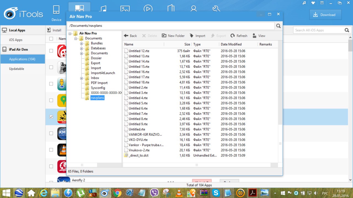The image size is (353, 198).
Task: Click the Download button
Action: (x=325, y=15)
